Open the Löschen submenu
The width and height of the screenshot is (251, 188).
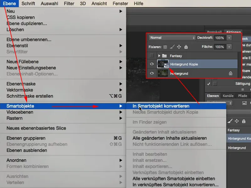click(63, 29)
